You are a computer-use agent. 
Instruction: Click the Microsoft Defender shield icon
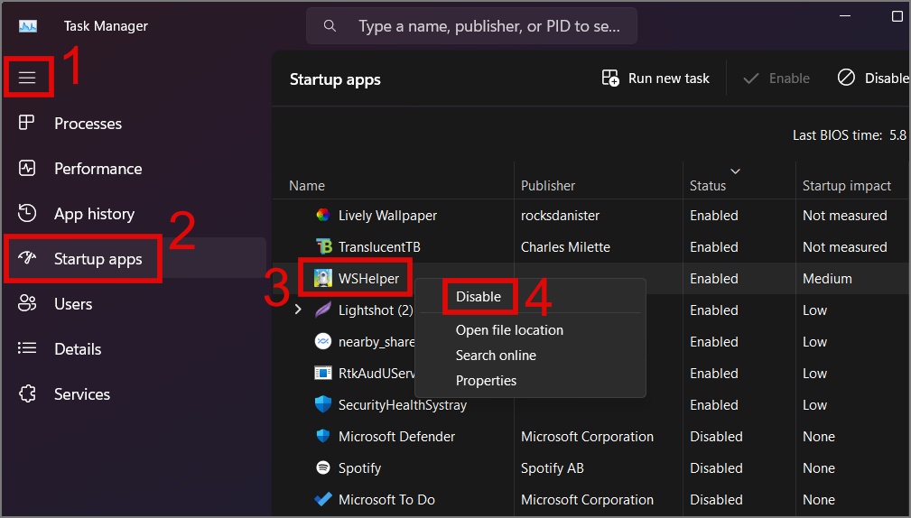[323, 436]
